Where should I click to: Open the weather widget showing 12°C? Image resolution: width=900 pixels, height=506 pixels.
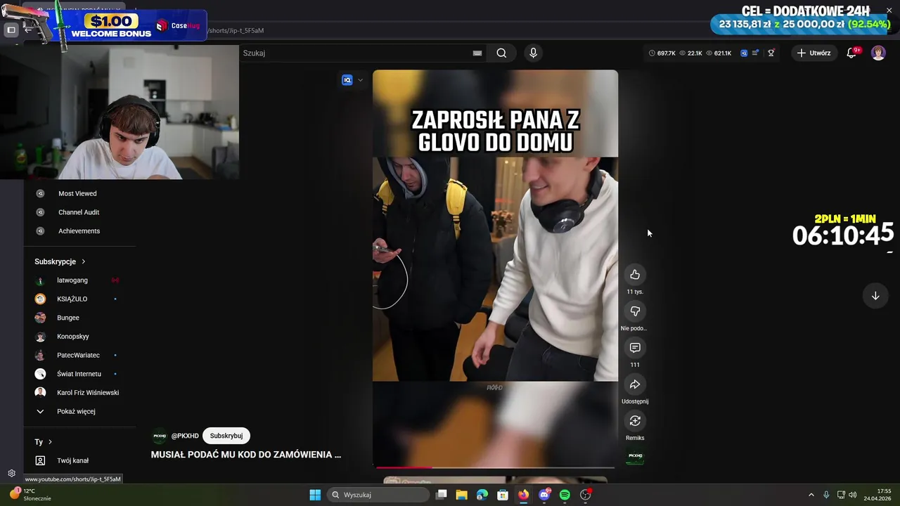(30, 495)
